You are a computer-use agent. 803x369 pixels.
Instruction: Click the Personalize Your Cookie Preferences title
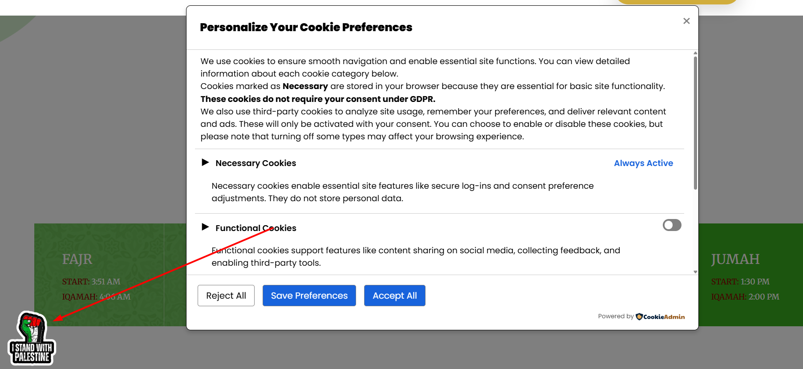pos(306,27)
